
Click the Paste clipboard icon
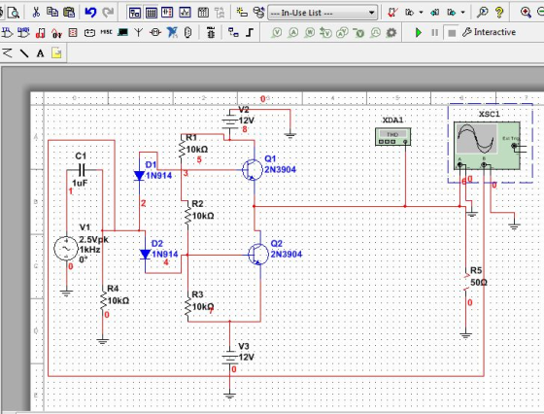point(69,12)
